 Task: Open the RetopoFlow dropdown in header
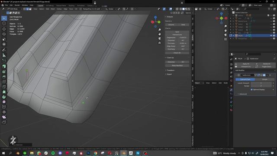(92, 9)
